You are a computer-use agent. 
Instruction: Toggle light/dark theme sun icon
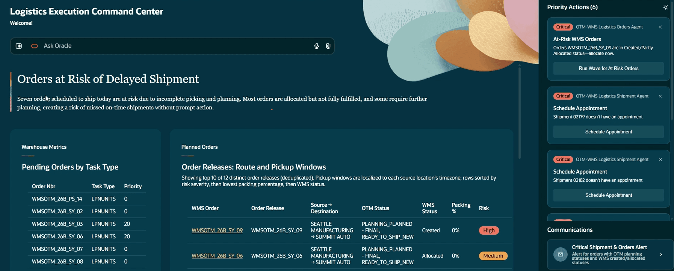[666, 7]
